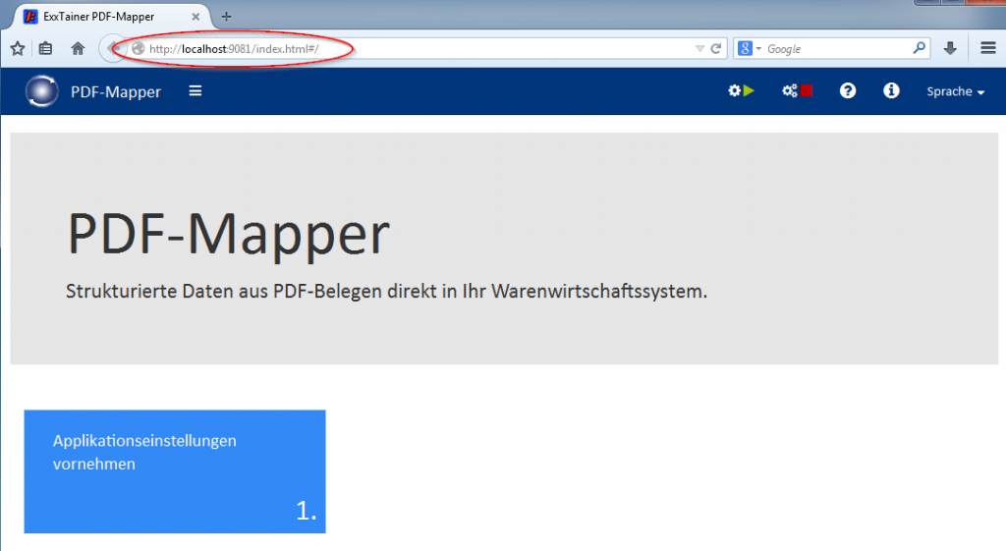
Task: Click the URL address field with localhost:9081
Action: click(411, 49)
